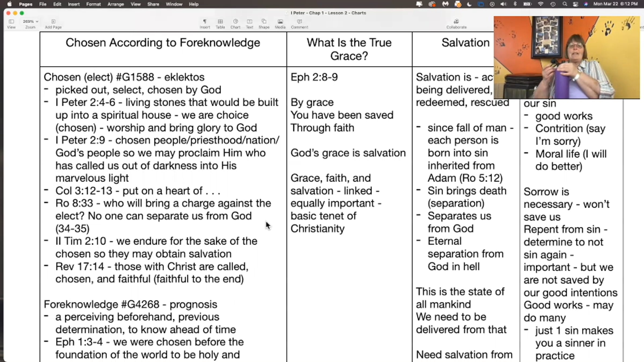644x362 pixels.
Task: Click the line "Foreknowledge #G4268 - prognosis"
Action: [130, 305]
